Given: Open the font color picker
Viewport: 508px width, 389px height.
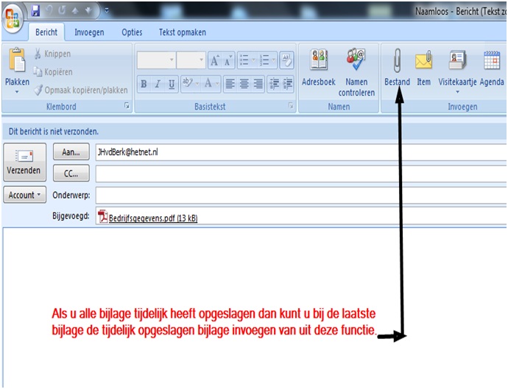Looking at the screenshot, I should pyautogui.click(x=211, y=84).
